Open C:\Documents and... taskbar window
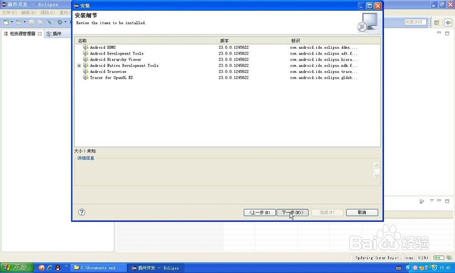455x273 pixels. coord(99,268)
